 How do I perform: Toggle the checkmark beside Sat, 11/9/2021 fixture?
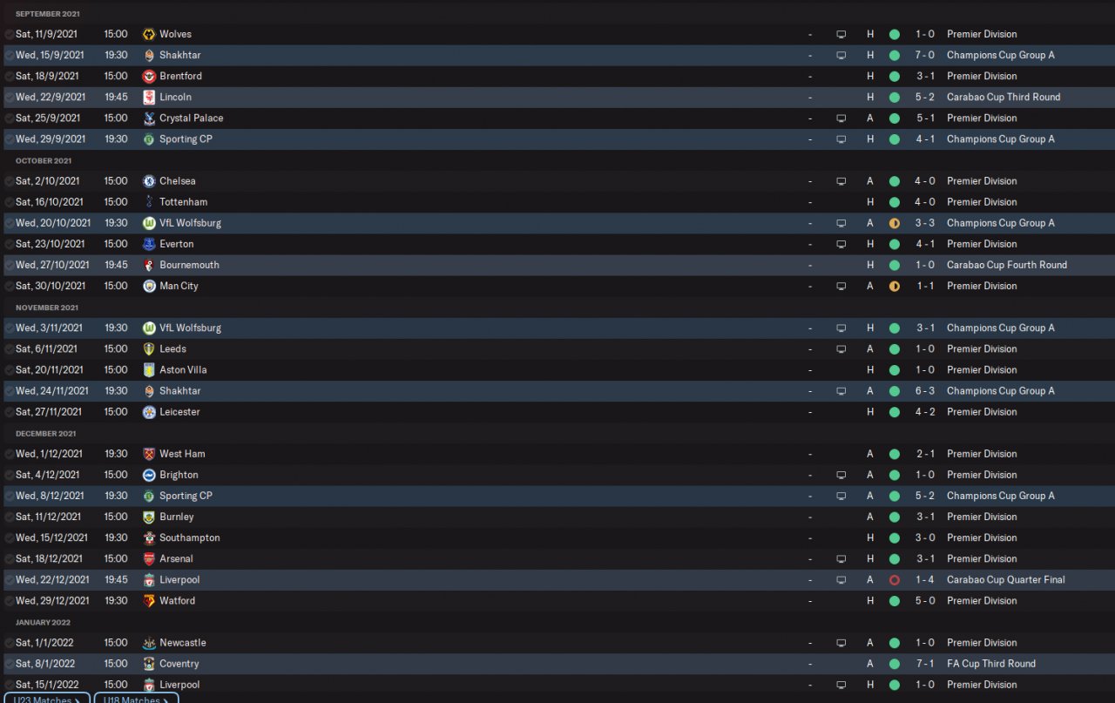[x=9, y=34]
